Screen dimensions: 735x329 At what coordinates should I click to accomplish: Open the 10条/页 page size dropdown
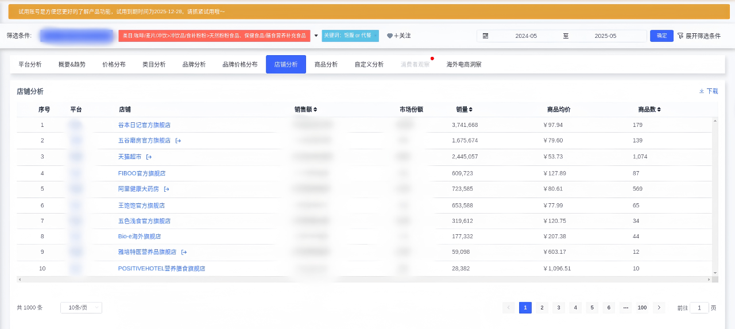pos(81,308)
